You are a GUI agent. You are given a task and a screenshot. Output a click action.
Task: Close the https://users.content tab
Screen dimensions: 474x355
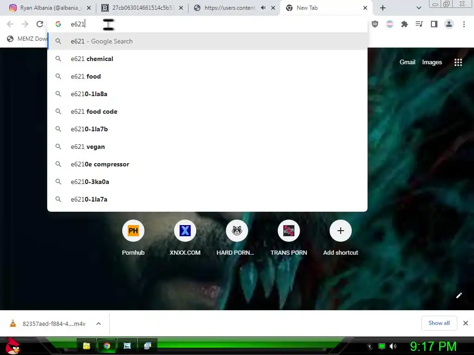tap(273, 8)
